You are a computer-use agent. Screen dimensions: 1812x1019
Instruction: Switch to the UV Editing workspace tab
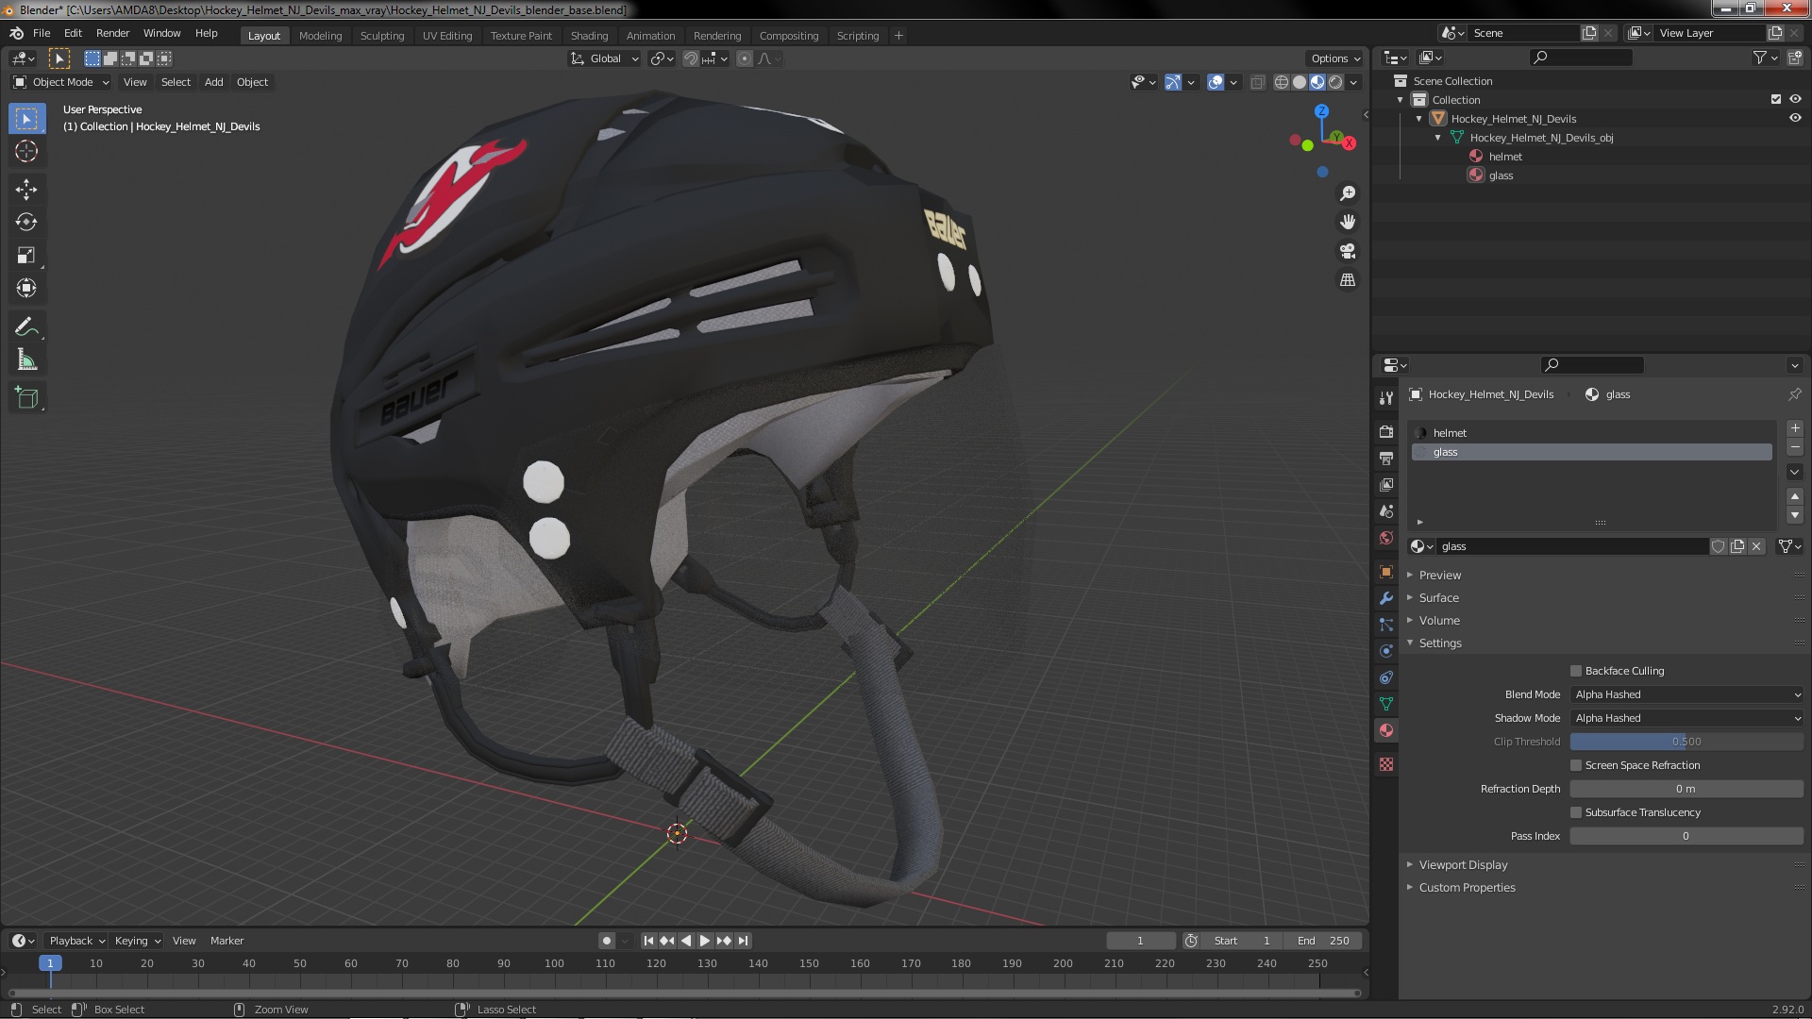[x=447, y=36]
